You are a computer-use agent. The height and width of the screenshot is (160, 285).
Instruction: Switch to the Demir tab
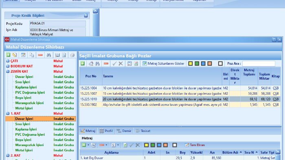[124, 131]
